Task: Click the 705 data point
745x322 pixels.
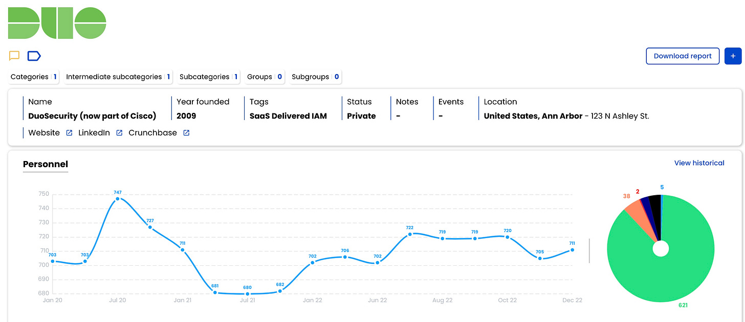Action: pyautogui.click(x=540, y=258)
